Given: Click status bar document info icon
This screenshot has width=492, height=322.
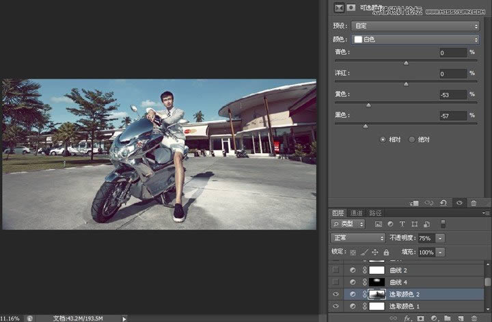Looking at the screenshot, I should pyautogui.click(x=29, y=318).
